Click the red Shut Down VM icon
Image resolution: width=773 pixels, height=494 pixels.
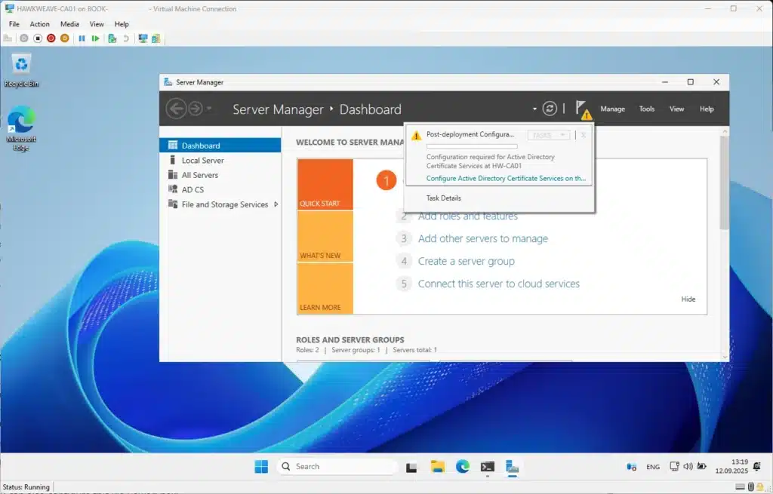[x=51, y=38]
